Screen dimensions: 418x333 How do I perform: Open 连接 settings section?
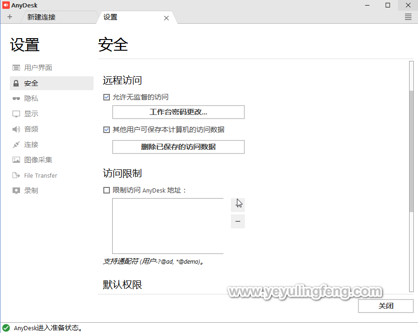click(52, 145)
